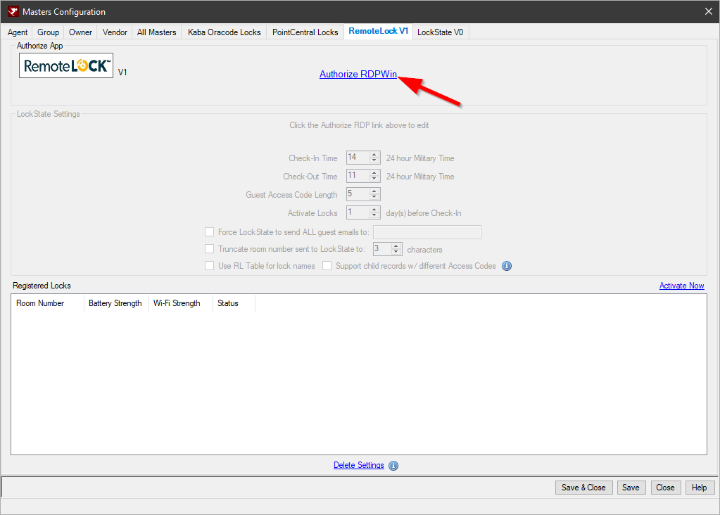Enable Force LockState to send ALL guest emails
Image resolution: width=720 pixels, height=515 pixels.
(x=209, y=231)
